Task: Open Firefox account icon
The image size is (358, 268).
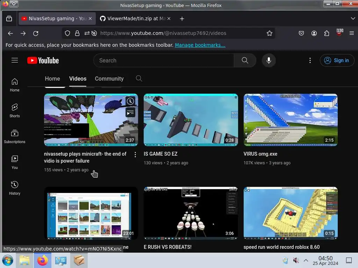Action: pyautogui.click(x=314, y=33)
